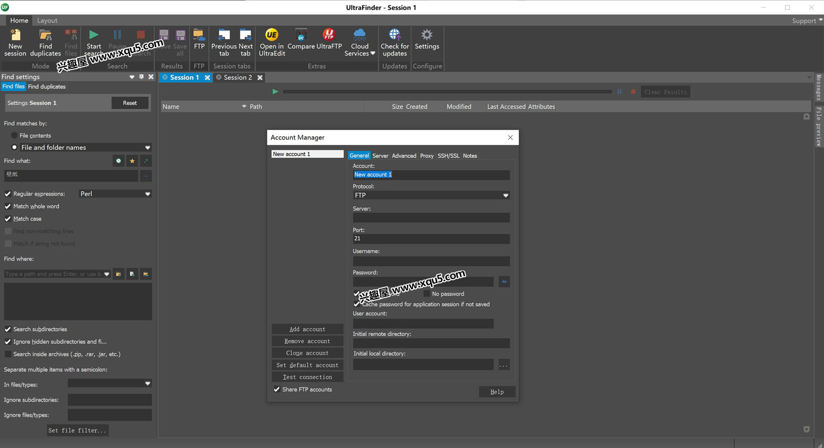The height and width of the screenshot is (448, 824).
Task: Click the browse folder icon under Find where
Action: tap(118, 274)
